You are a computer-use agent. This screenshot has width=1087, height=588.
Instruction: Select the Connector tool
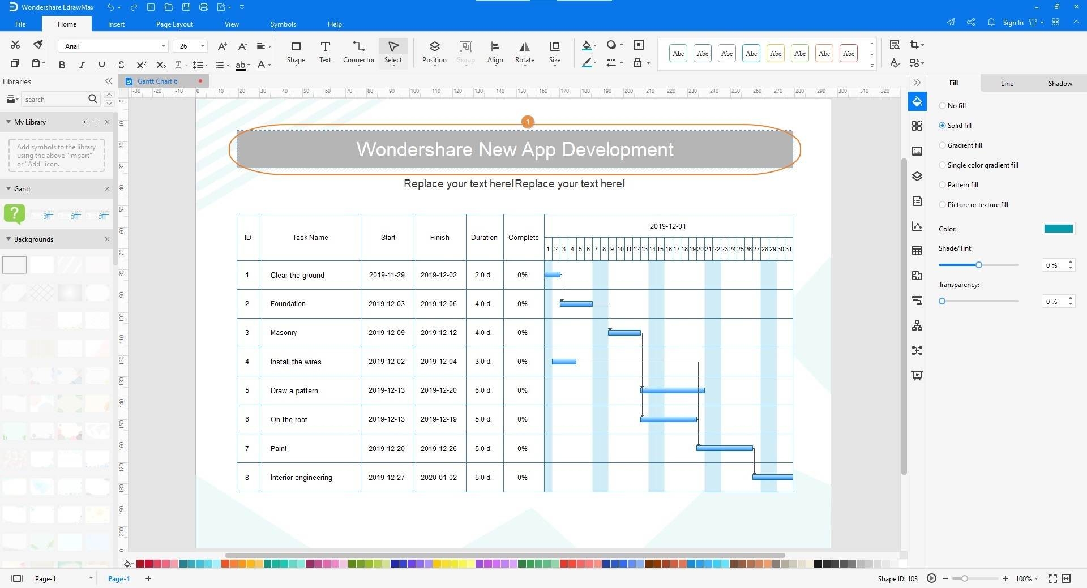[x=358, y=53]
